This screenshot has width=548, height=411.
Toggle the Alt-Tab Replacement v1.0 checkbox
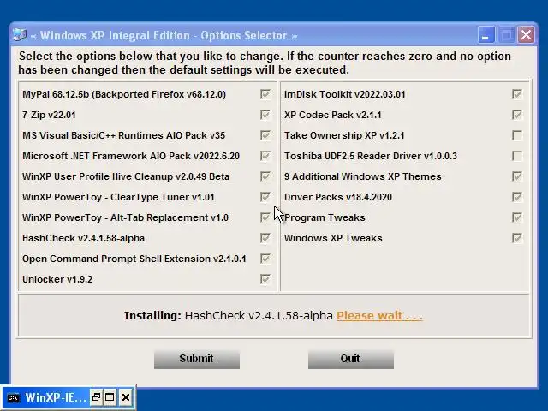[x=265, y=217]
